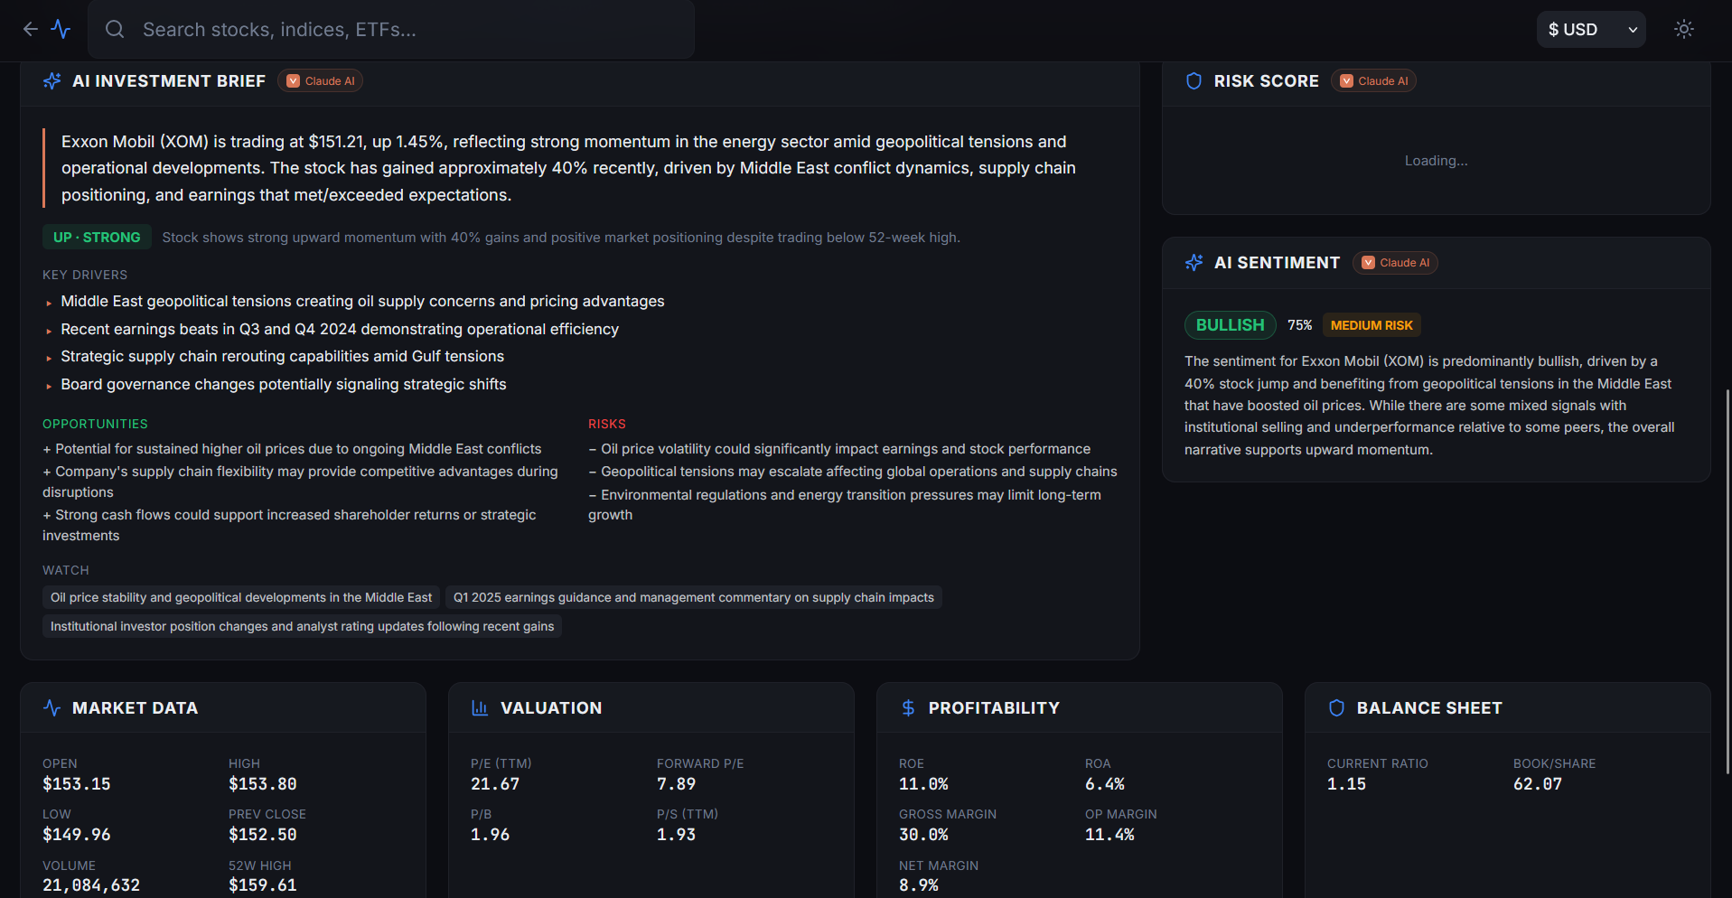Click the pulse logo icon in header
The height and width of the screenshot is (898, 1732).
point(61,29)
